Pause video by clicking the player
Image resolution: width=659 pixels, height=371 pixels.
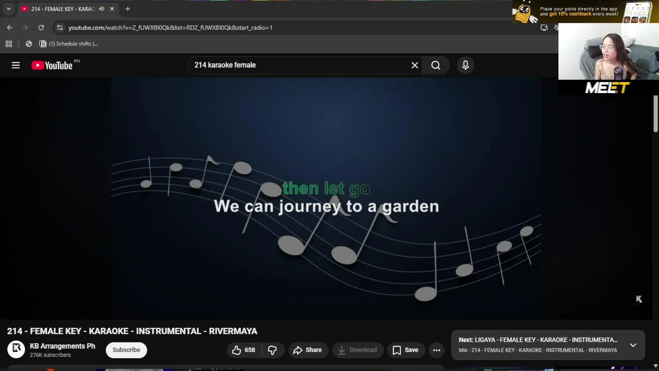[326, 198]
